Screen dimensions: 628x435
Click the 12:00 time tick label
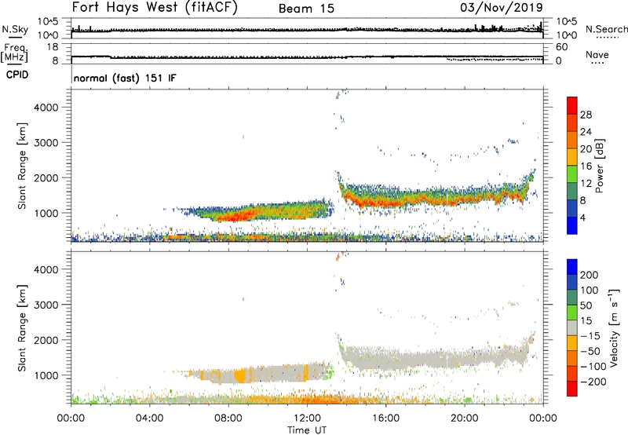307,419
